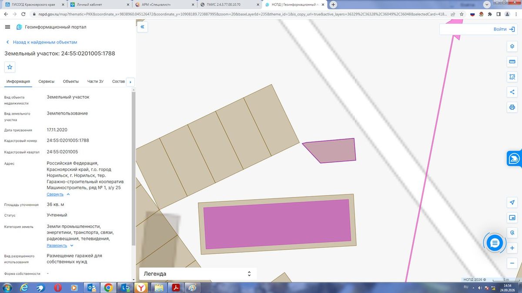Bookmark this page in the browser

tap(462, 14)
